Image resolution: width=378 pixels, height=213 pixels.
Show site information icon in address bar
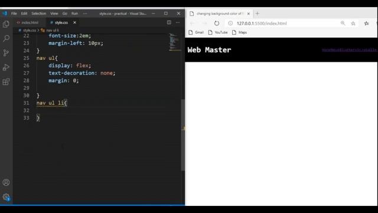pos(230,23)
